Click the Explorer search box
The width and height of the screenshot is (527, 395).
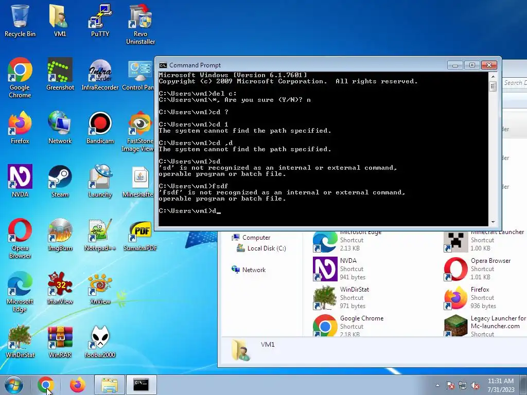point(515,83)
